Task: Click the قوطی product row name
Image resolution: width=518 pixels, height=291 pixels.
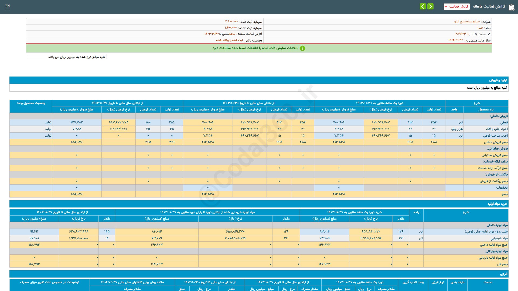Action: [x=504, y=123]
